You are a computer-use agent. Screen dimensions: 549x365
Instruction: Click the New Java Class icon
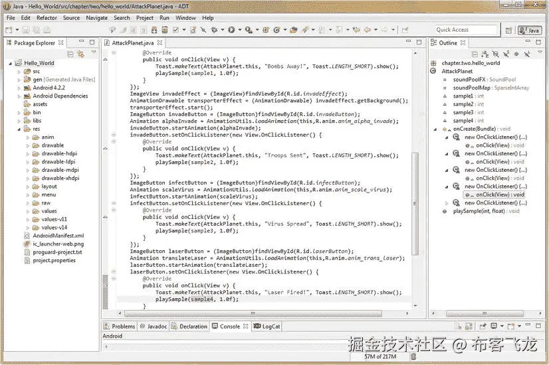coord(276,30)
